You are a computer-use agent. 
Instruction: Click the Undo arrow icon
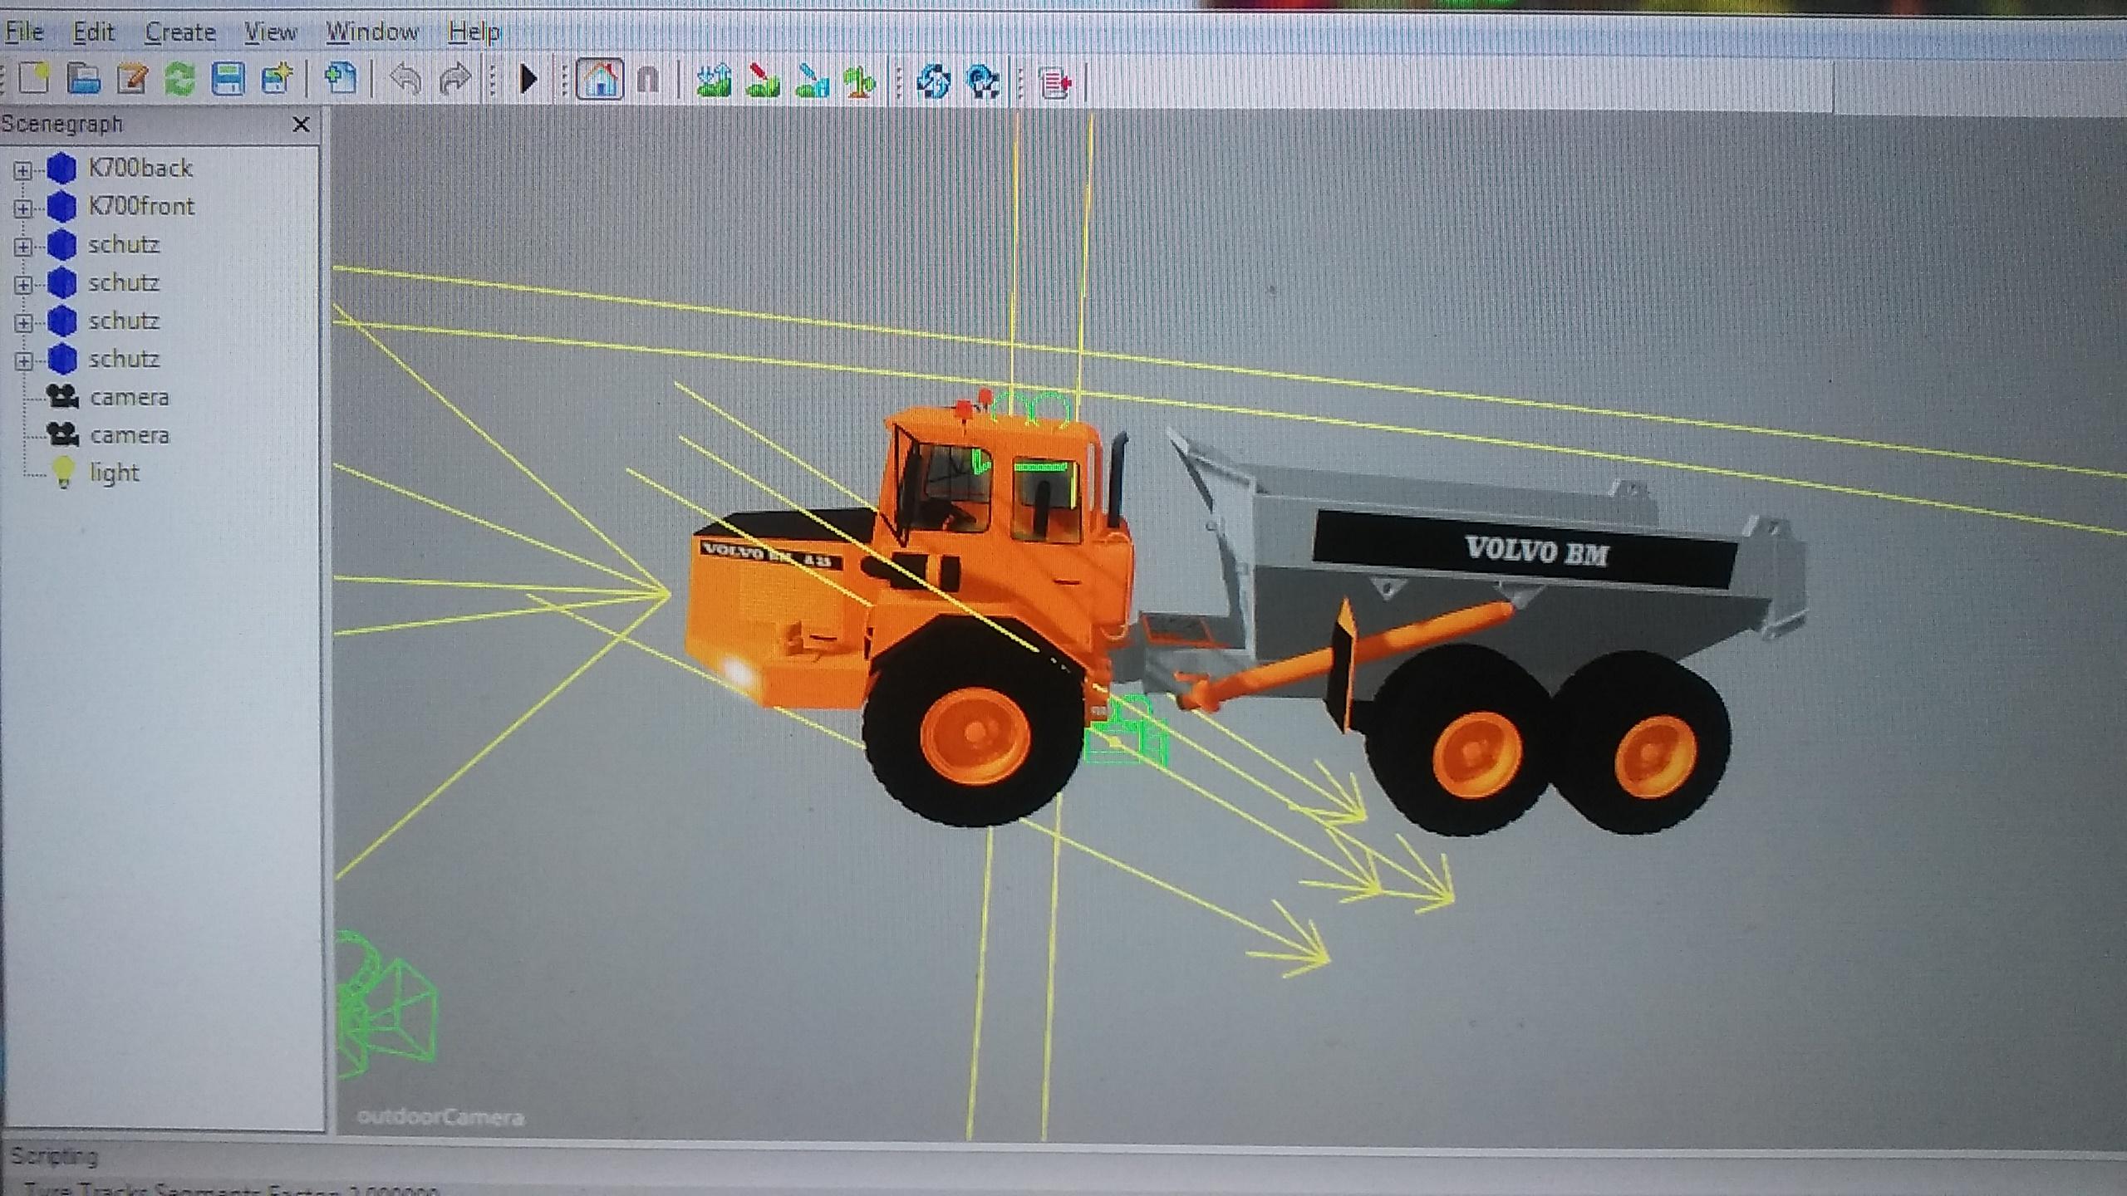pos(405,80)
